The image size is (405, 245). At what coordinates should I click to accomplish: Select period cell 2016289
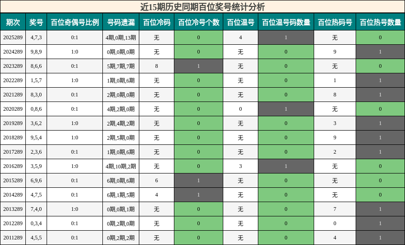(13, 166)
